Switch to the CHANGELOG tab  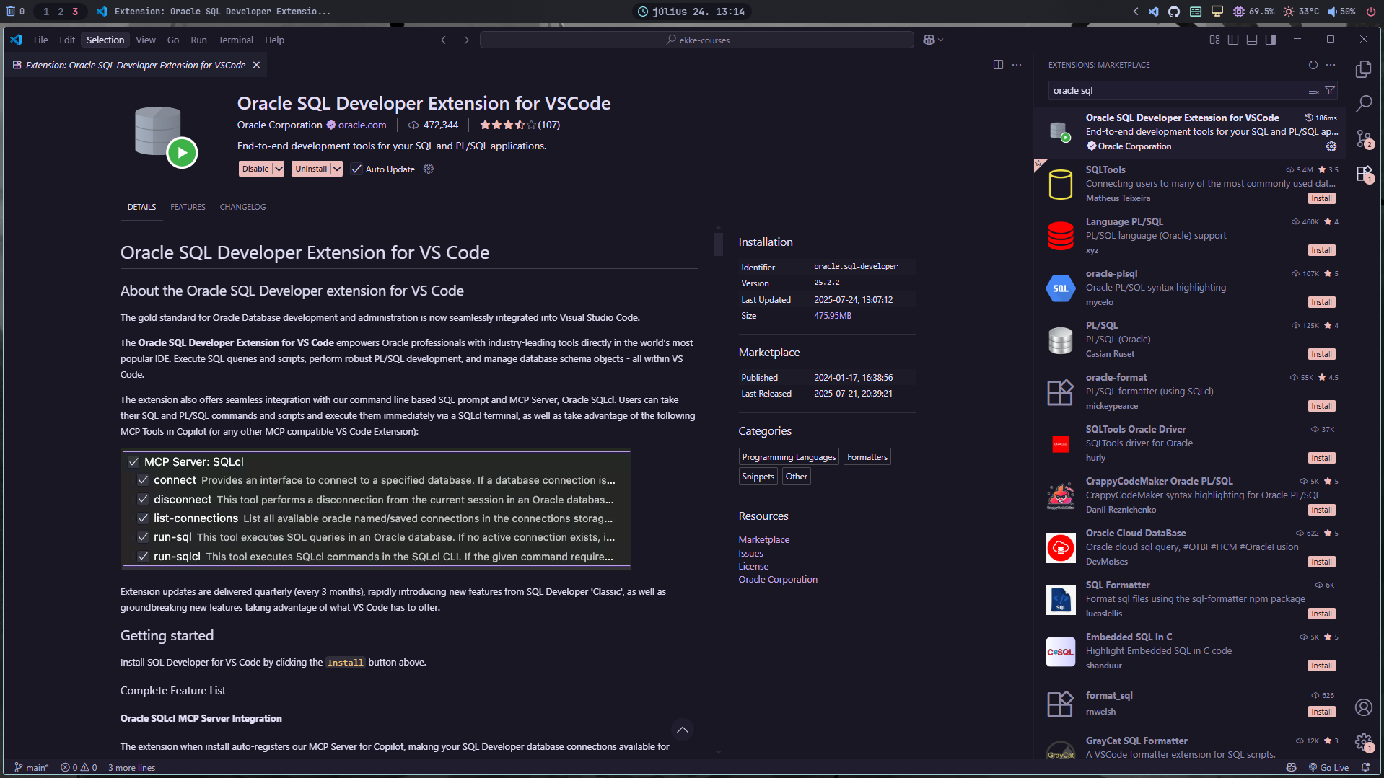tap(242, 207)
